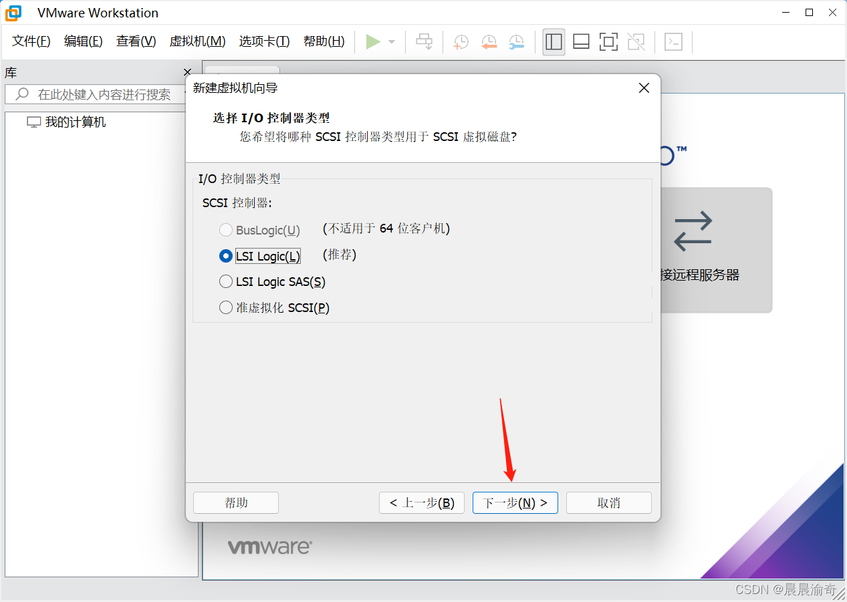The height and width of the screenshot is (602, 847).
Task: Open the 查看(V) menu
Action: point(136,41)
